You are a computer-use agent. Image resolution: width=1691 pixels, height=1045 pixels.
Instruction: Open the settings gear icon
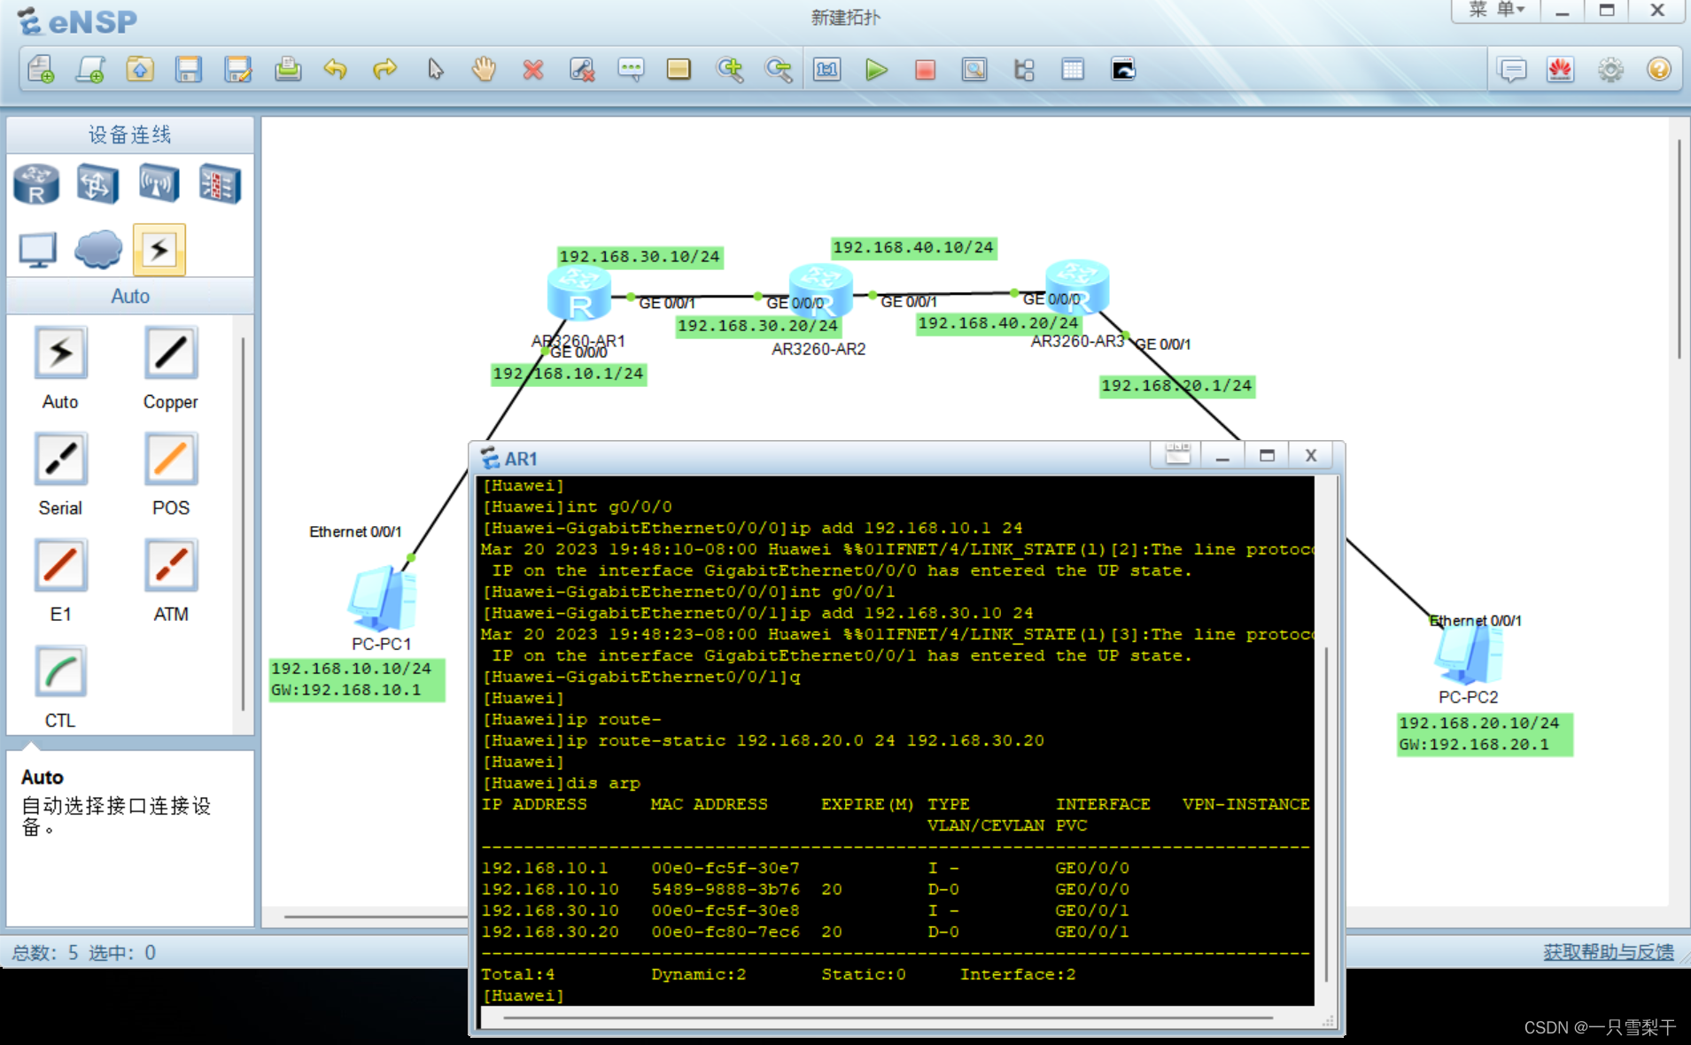click(x=1610, y=69)
